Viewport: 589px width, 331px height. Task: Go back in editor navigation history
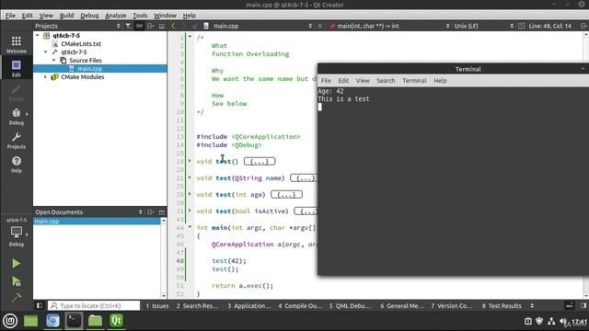click(x=173, y=26)
